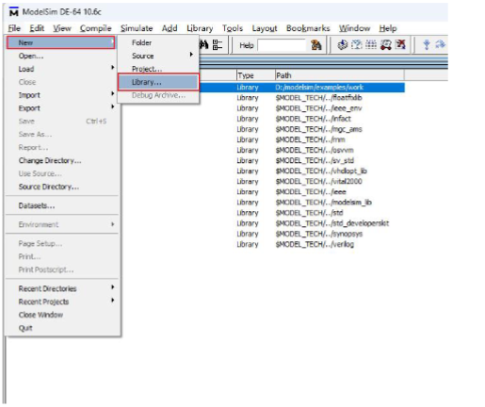The image size is (485, 407).
Task: Open the View menu
Action: pyautogui.click(x=62, y=28)
